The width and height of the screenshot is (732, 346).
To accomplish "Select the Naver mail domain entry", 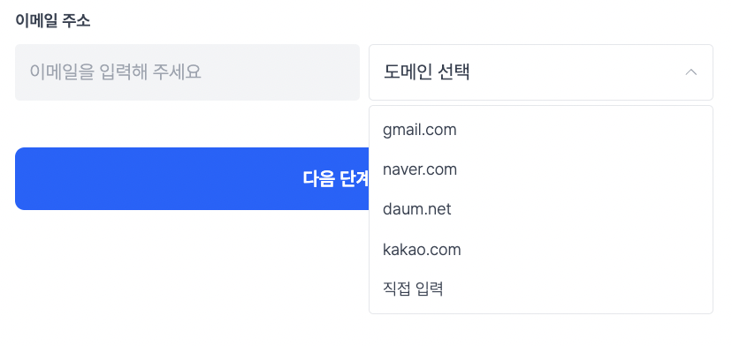I will pyautogui.click(x=541, y=169).
